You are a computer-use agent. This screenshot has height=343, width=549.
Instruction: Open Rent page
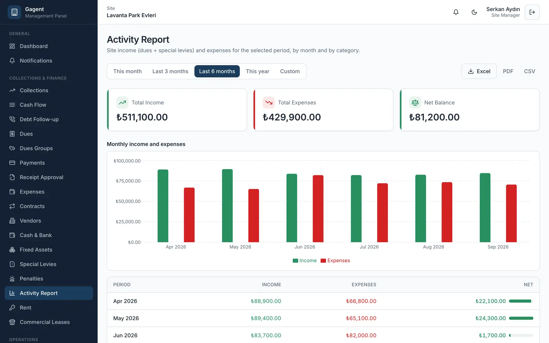49,308
